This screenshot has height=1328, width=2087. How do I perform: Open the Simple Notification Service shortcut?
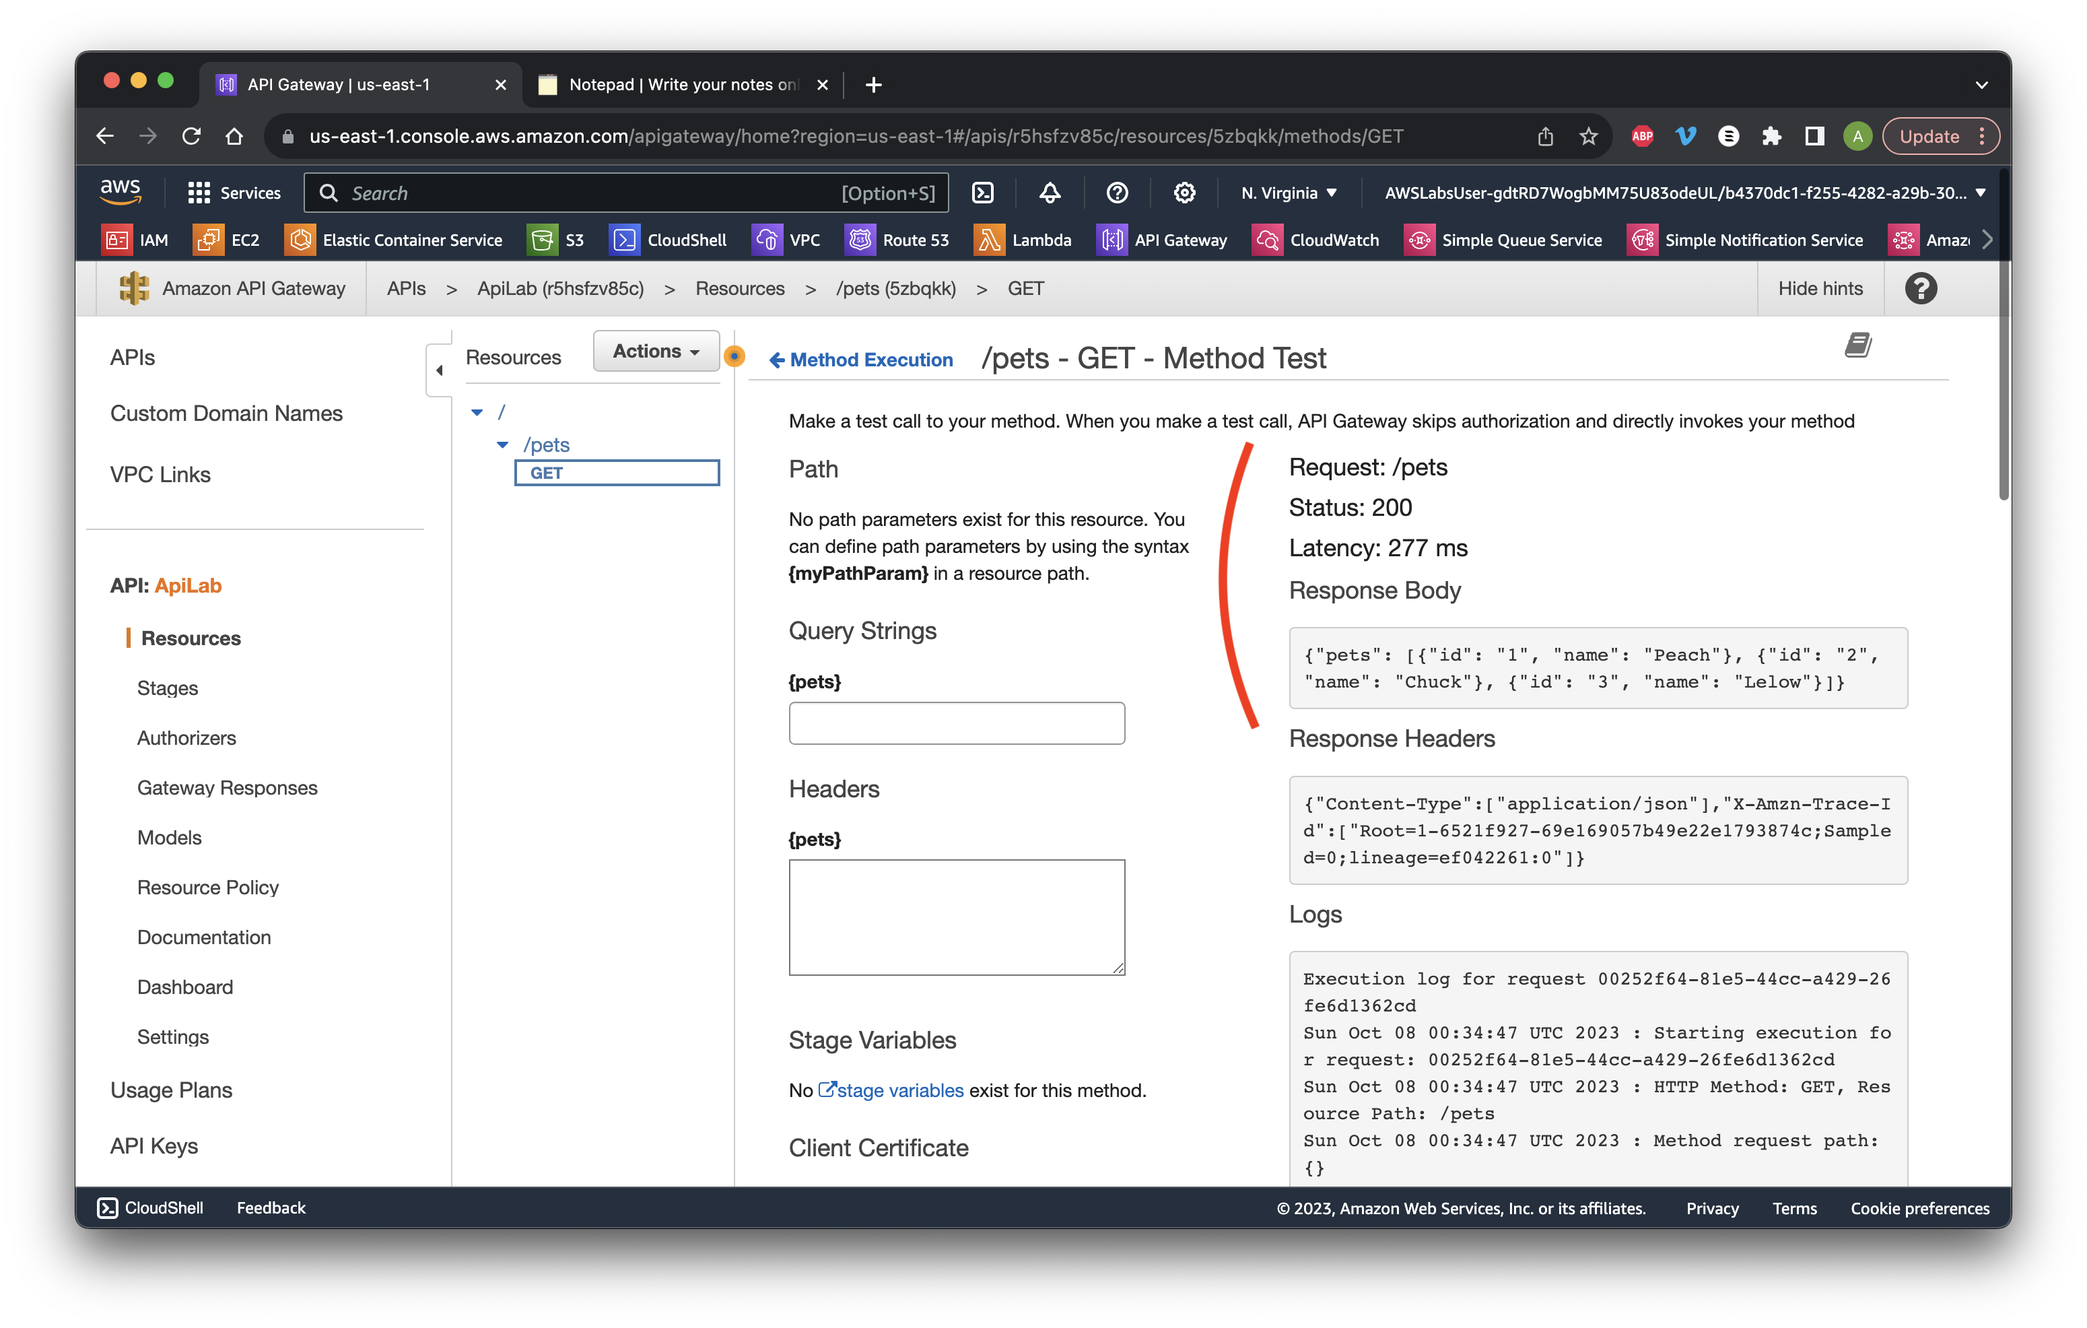(x=1744, y=240)
